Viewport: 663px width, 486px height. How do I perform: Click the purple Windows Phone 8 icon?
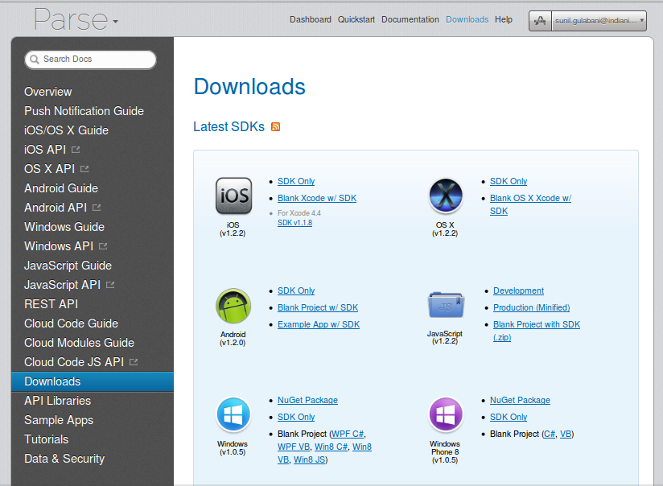446,414
